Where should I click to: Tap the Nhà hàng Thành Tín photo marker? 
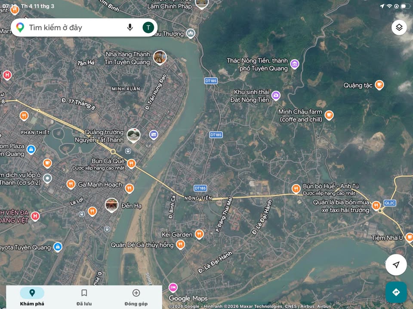pyautogui.click(x=160, y=58)
